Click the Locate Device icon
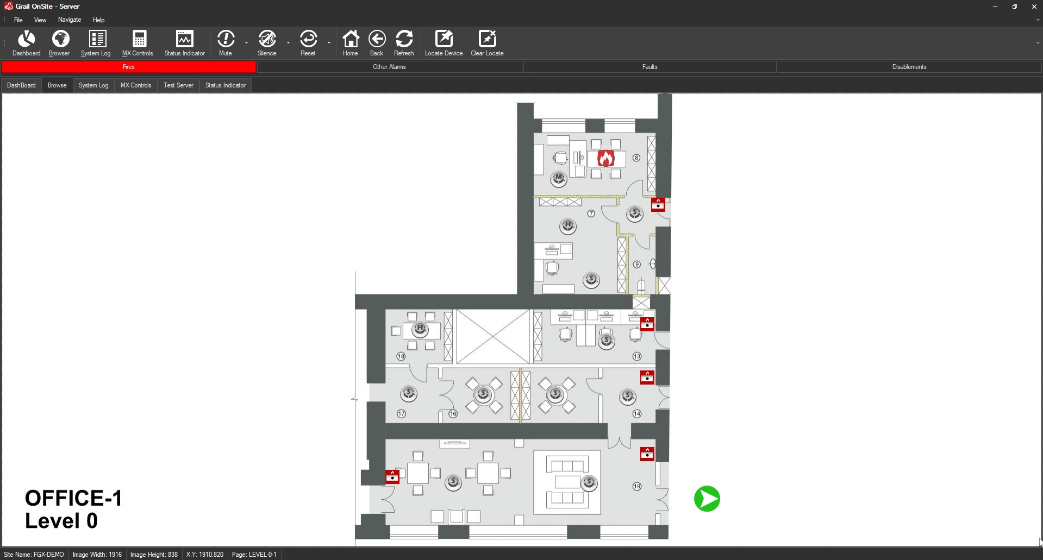 click(444, 42)
